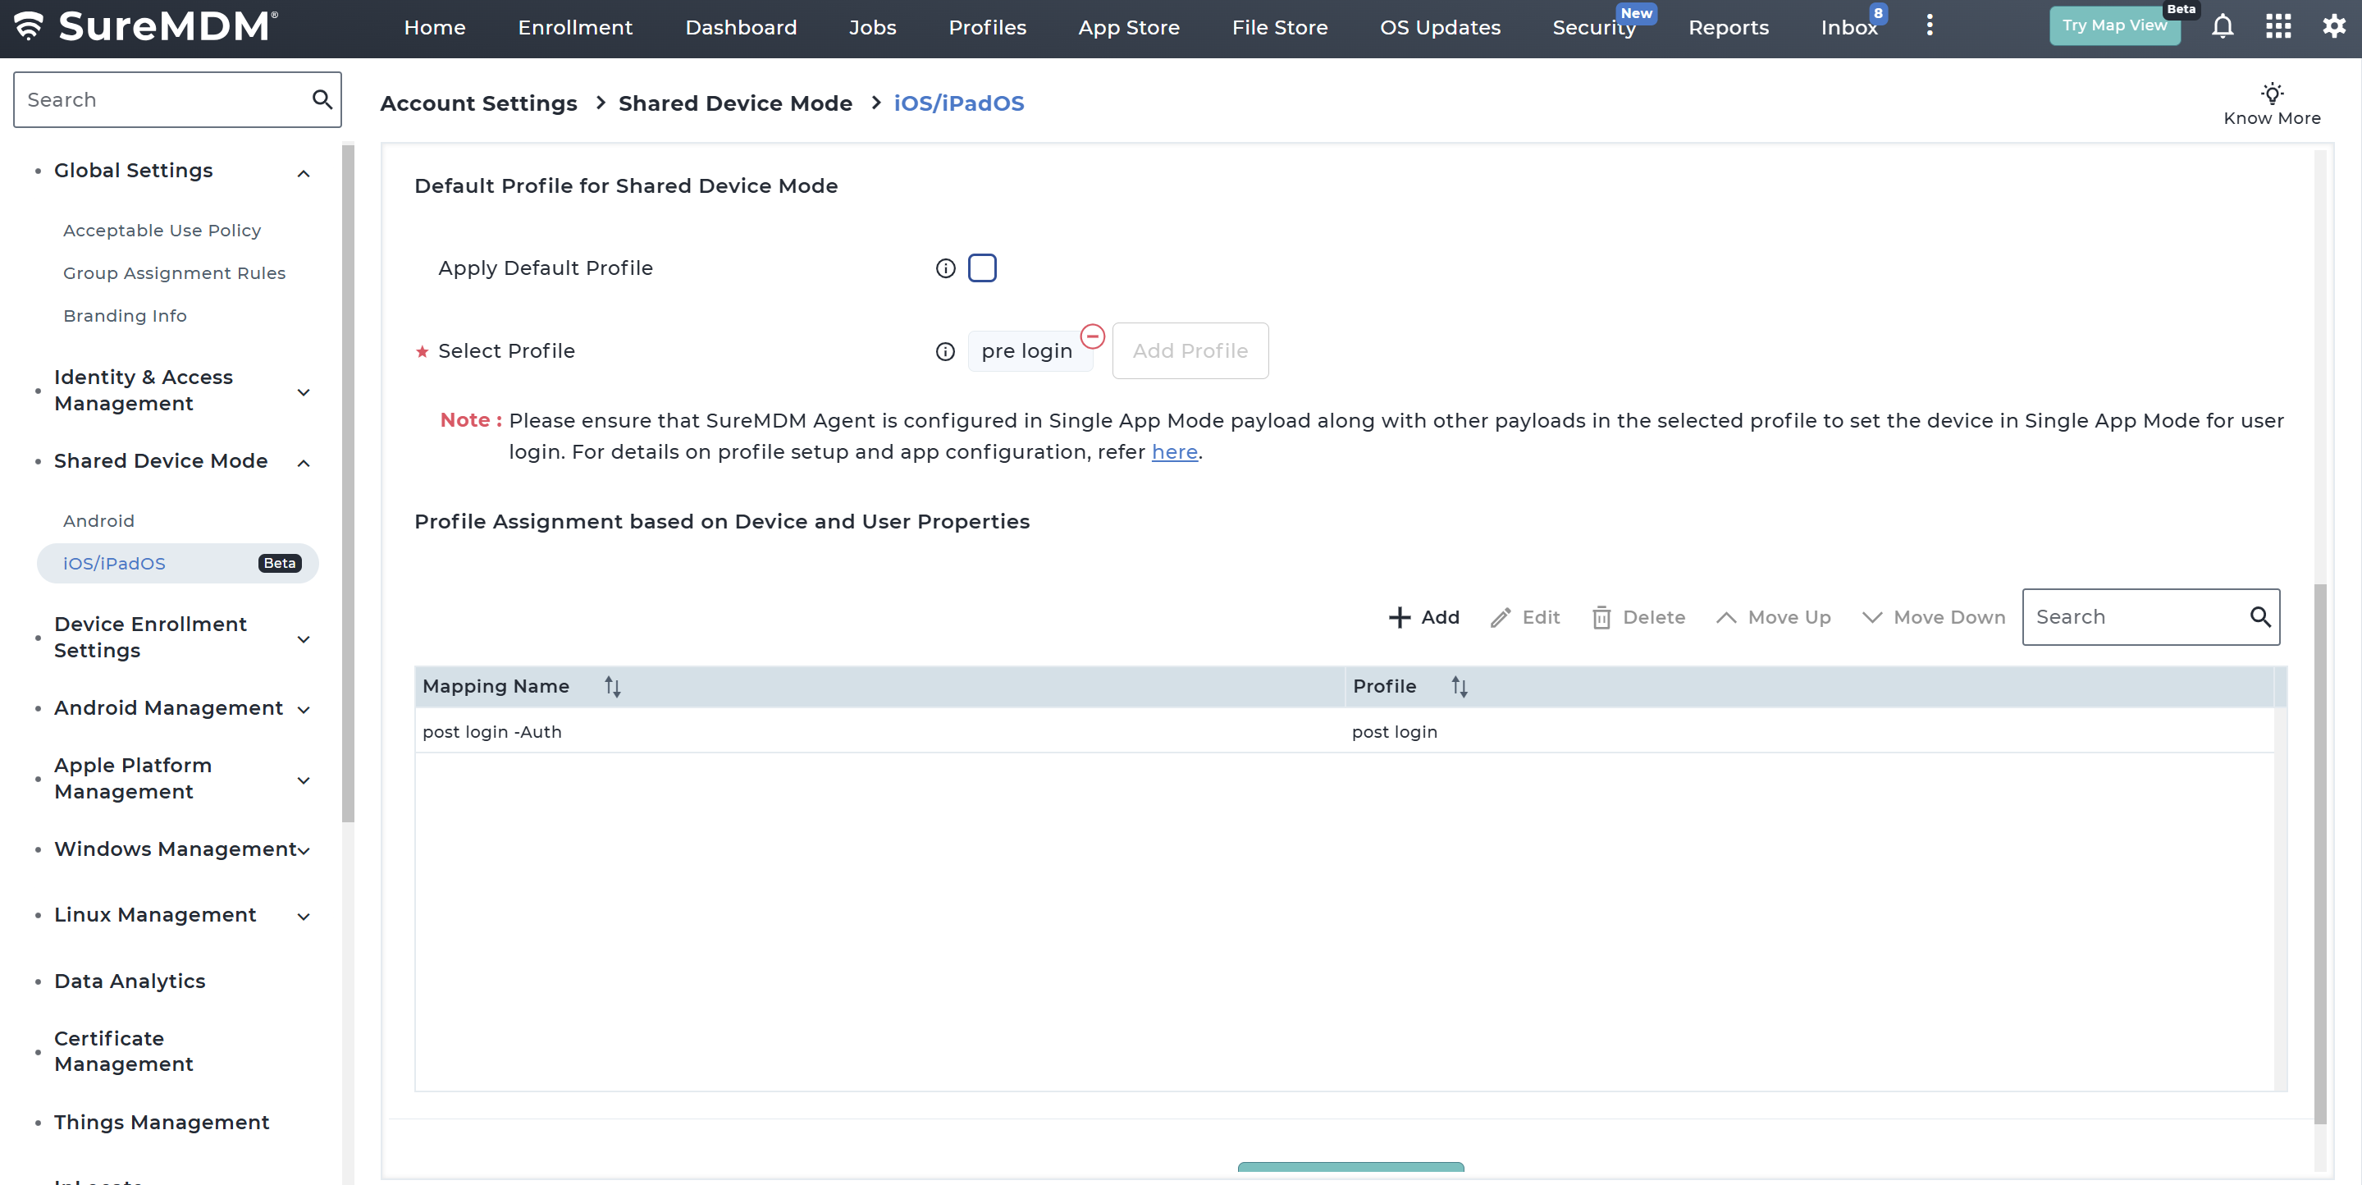Collapse the Global Settings section

(x=304, y=173)
